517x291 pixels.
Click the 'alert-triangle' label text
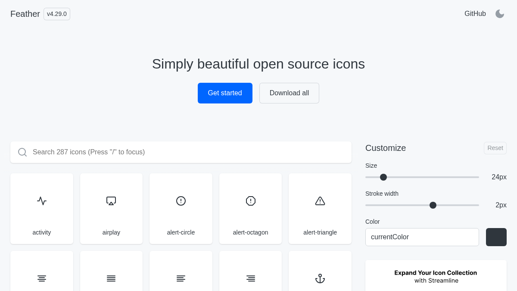click(320, 232)
